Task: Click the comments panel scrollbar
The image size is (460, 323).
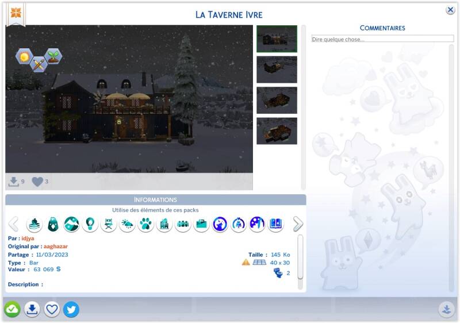Action: 451,168
